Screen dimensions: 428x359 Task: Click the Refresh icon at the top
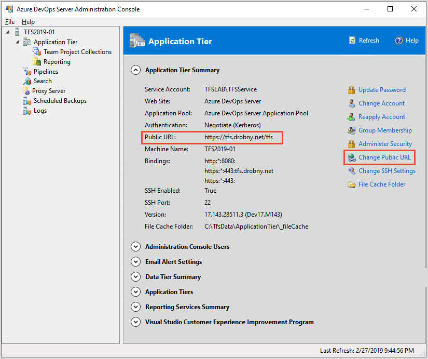point(353,40)
